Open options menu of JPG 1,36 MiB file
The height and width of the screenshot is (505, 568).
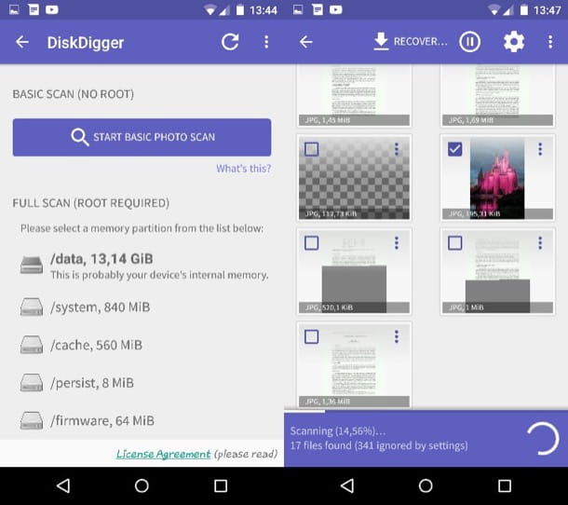pos(397,336)
